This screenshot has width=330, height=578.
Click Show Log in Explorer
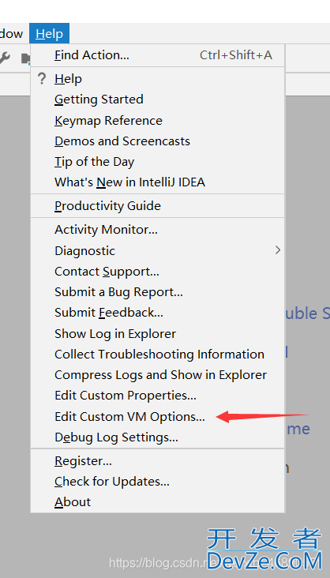tap(157, 333)
